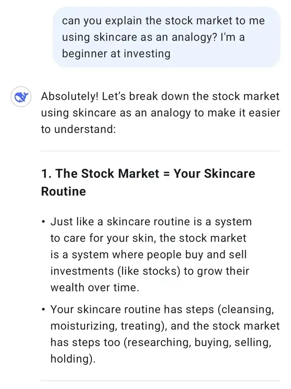Click the DeepSeek whale avatar icon

click(21, 97)
